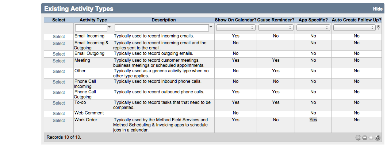The width and height of the screenshot is (391, 146).
Task: Click the minus icon in grid footer
Action: 365,138
